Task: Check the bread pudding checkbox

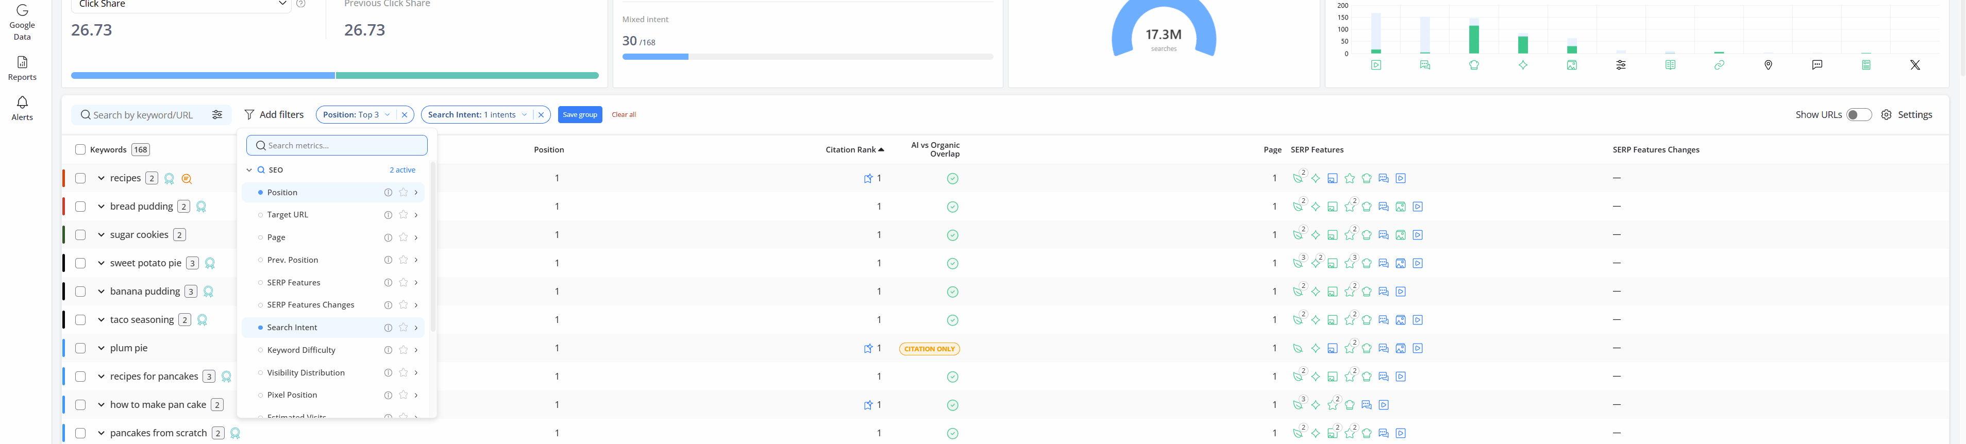Action: click(x=80, y=207)
